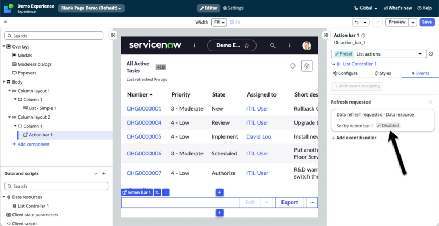Viewport: 439px width, 226px height.
Task: Click the Add component link
Action: point(31,144)
